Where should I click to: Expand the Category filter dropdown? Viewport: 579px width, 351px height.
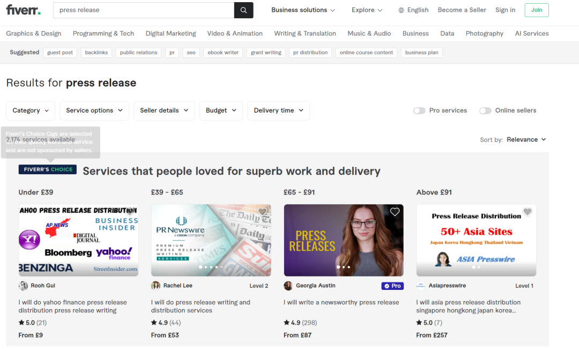(31, 111)
